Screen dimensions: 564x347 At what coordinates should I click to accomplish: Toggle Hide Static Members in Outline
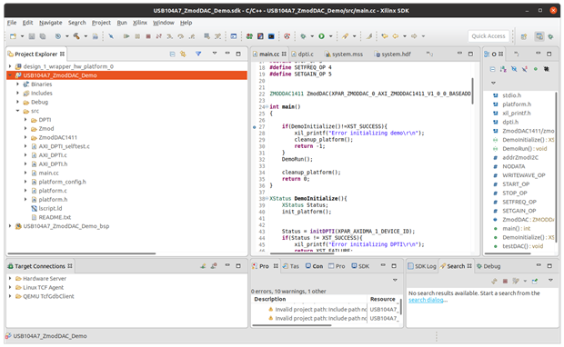point(525,69)
